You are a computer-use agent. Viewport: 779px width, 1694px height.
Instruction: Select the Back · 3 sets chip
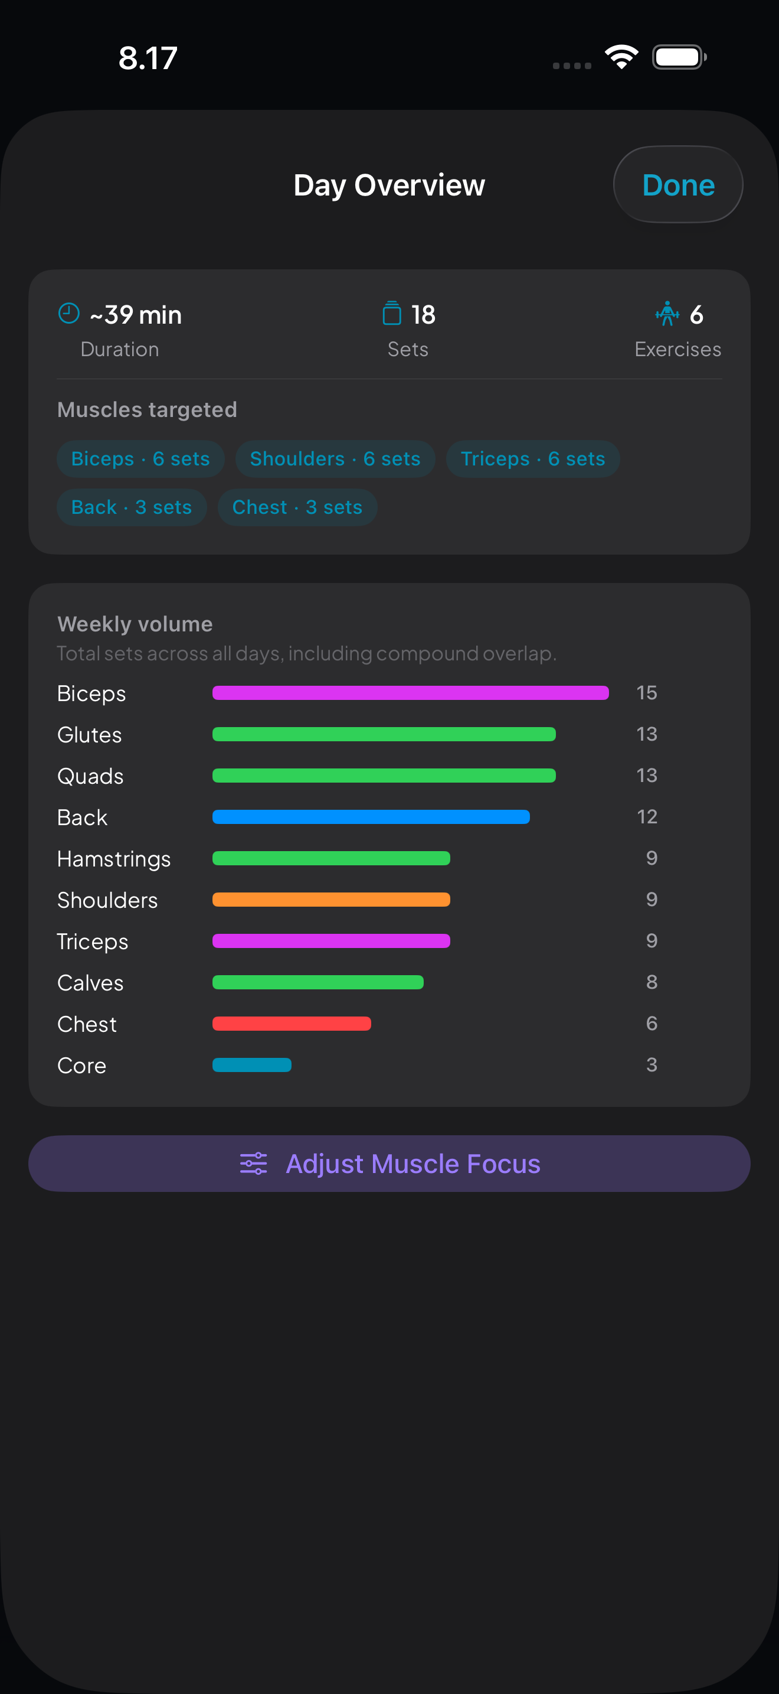pos(132,507)
